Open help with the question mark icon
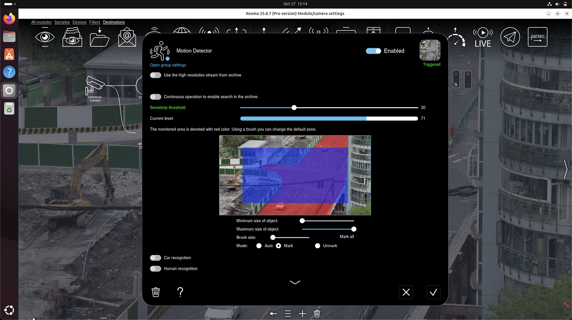572x320 pixels. 180,292
